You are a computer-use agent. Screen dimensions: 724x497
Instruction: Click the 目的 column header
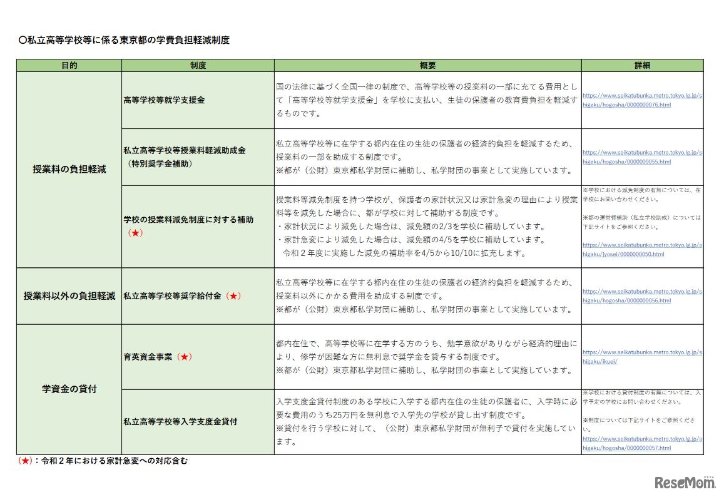(69, 65)
